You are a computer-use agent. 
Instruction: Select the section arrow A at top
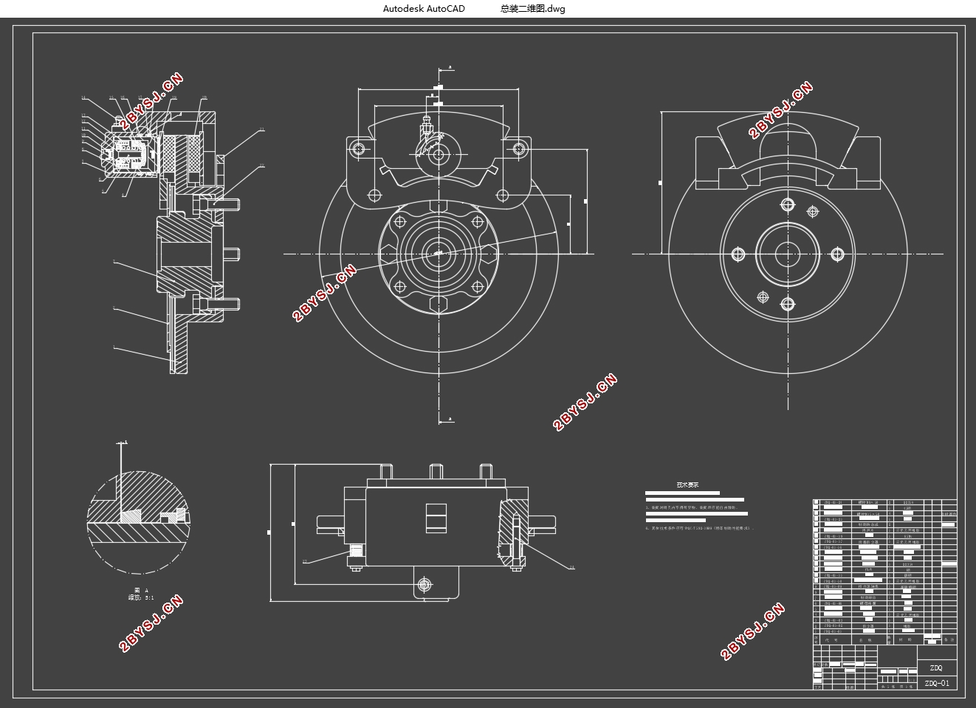pyautogui.click(x=446, y=69)
